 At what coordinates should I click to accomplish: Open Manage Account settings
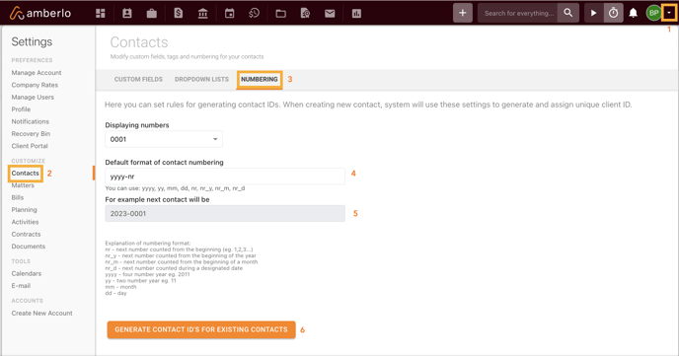[x=37, y=73]
